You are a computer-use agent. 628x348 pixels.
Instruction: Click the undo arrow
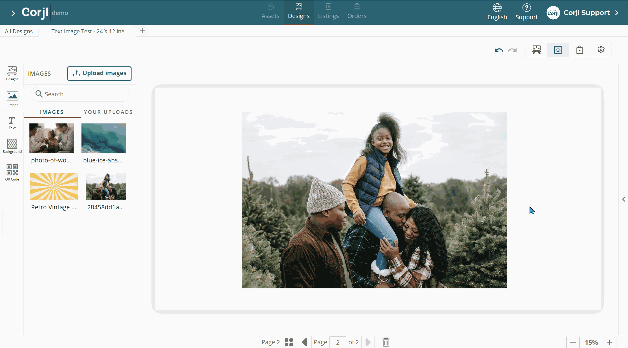tap(499, 50)
